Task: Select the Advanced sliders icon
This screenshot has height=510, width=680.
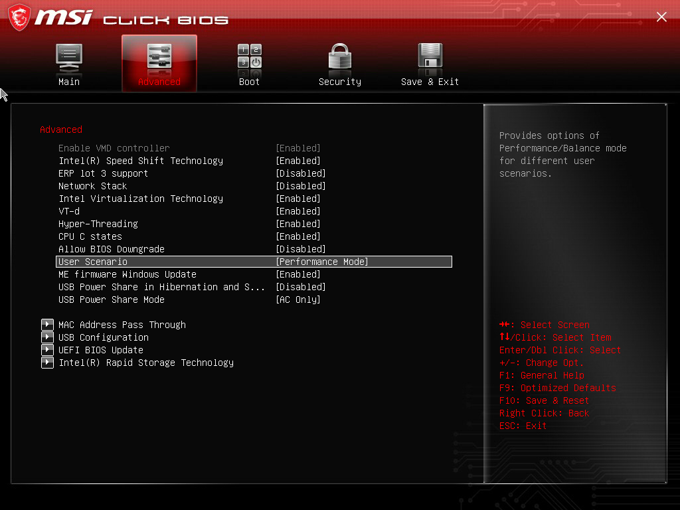Action: pos(159,57)
